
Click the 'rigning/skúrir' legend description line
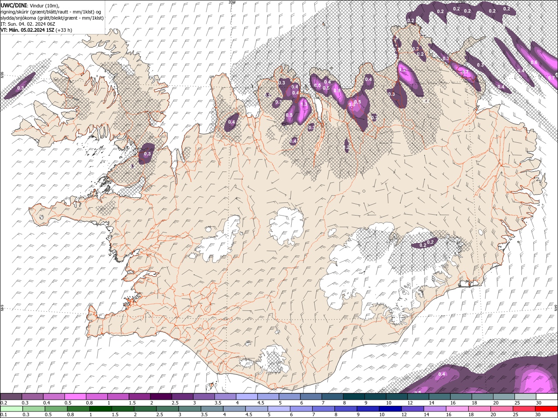(51, 11)
